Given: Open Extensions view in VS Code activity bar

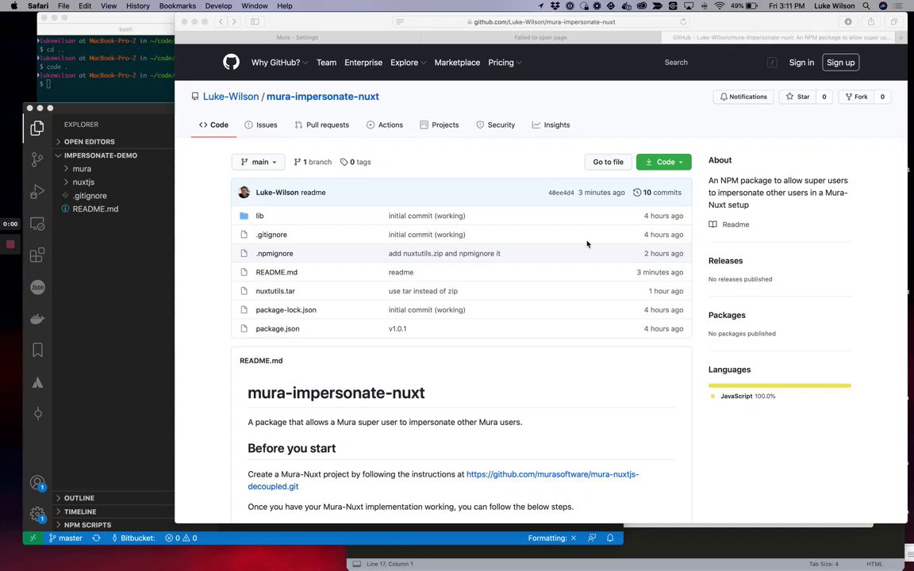Looking at the screenshot, I should coord(37,255).
